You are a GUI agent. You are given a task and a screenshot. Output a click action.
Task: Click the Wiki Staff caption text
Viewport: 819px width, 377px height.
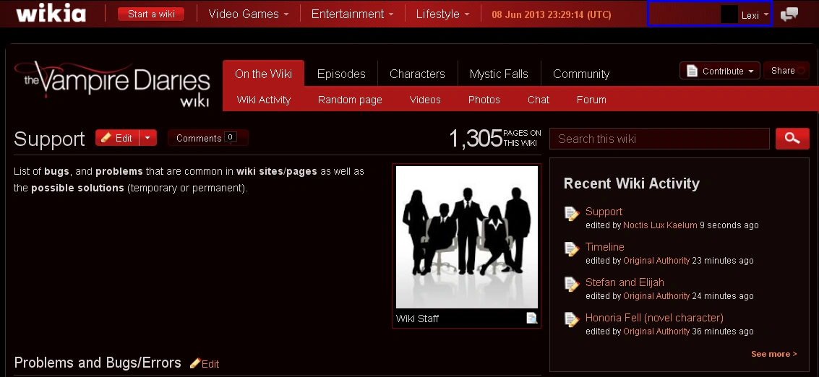[417, 318]
